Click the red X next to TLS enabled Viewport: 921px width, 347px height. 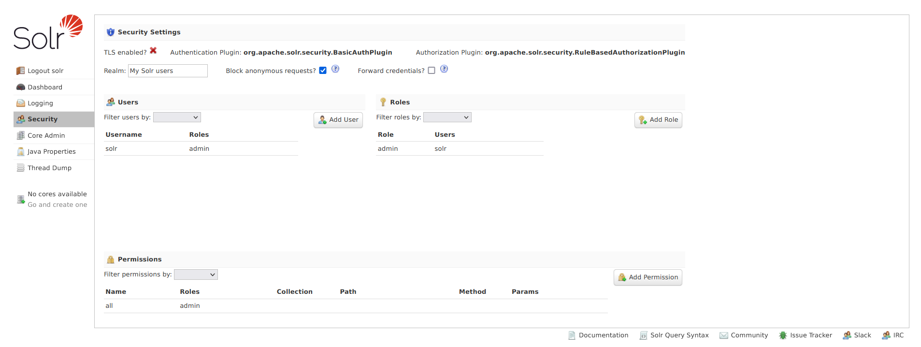pyautogui.click(x=153, y=50)
